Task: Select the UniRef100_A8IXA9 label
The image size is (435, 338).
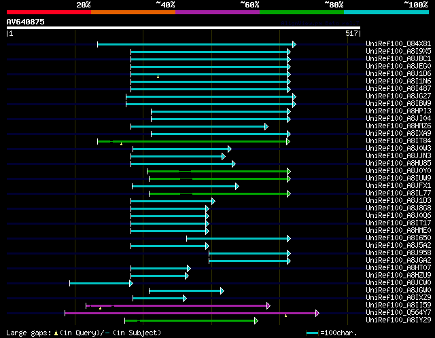Action: tap(398, 134)
